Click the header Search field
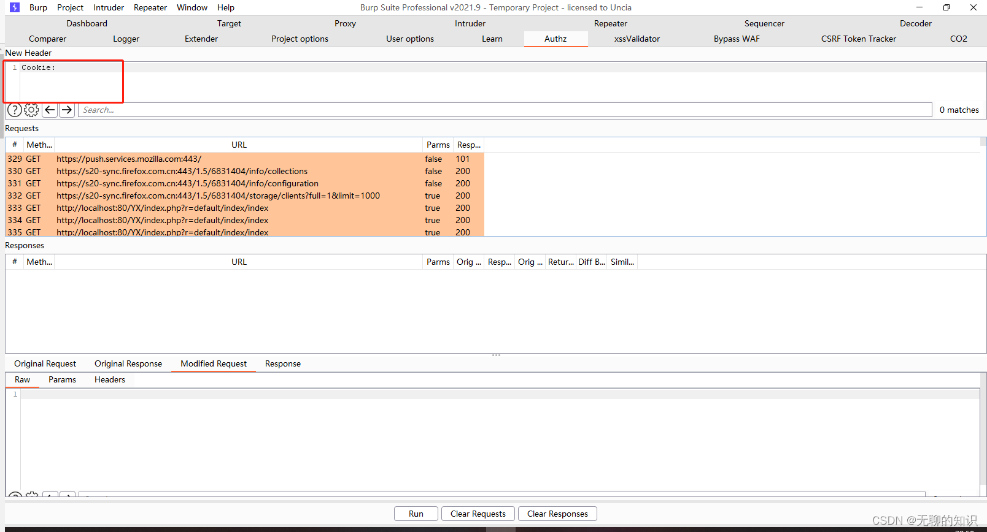The image size is (987, 532). tap(505, 110)
